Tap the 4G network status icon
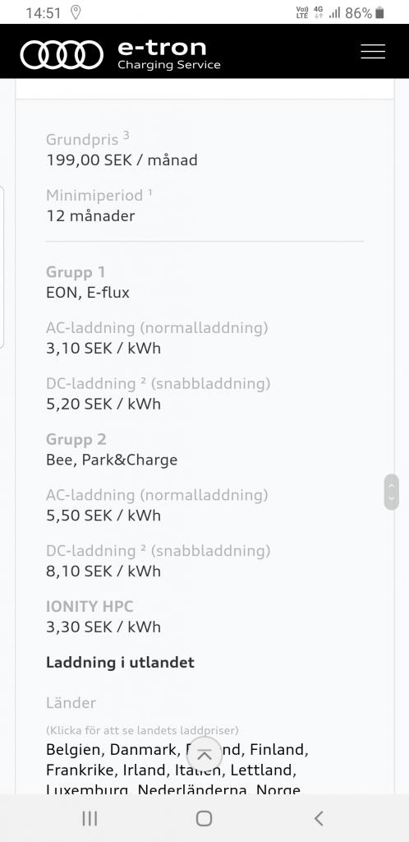 tap(319, 12)
